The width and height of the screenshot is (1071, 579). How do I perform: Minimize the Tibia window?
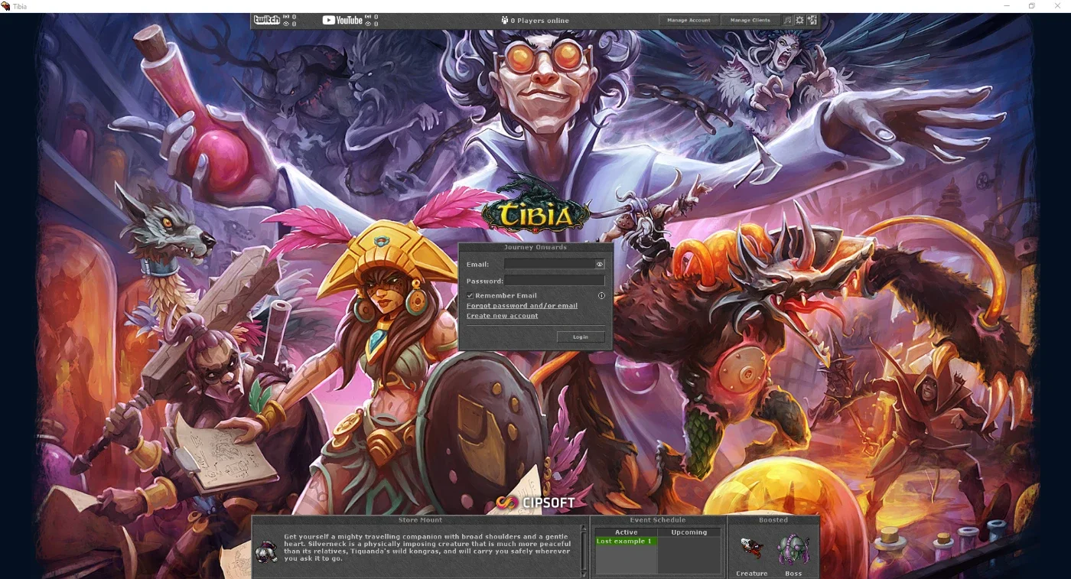pyautogui.click(x=1007, y=6)
